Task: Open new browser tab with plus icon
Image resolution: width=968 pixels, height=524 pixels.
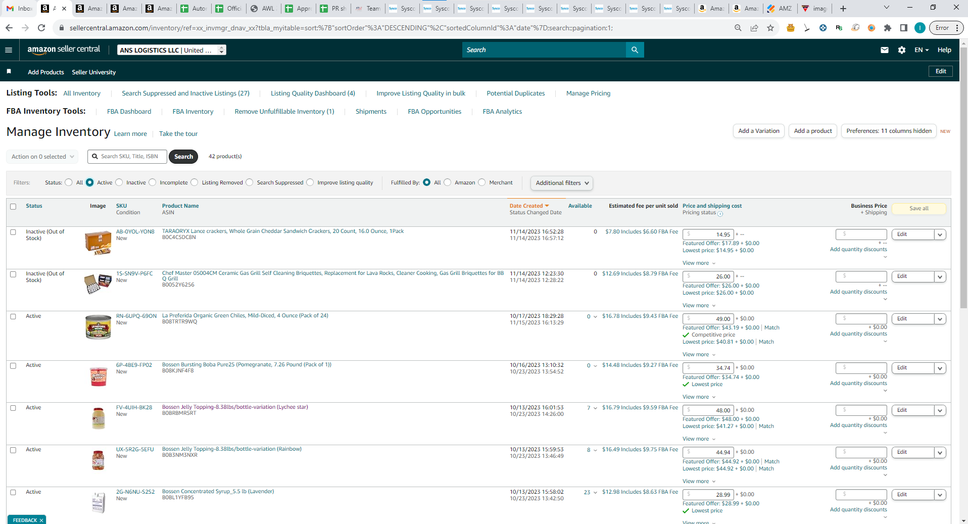Action: pos(843,9)
